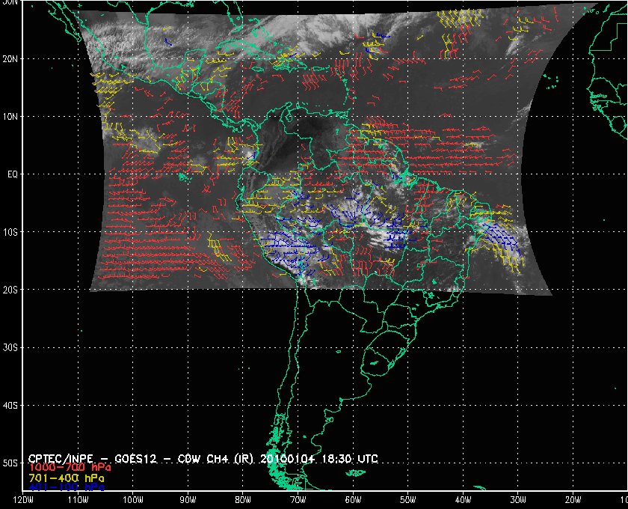
Task: Pick the blue 401-100 hPa legend entry
Action: [x=64, y=487]
